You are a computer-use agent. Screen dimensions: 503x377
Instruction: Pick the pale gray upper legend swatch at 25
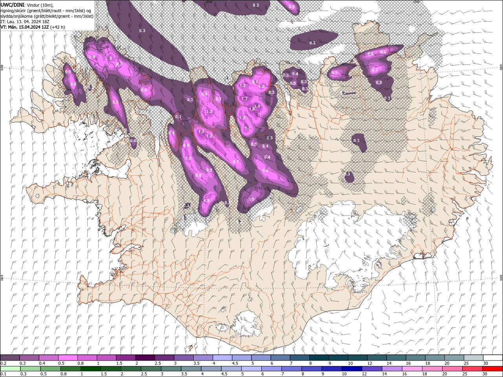point(473,357)
